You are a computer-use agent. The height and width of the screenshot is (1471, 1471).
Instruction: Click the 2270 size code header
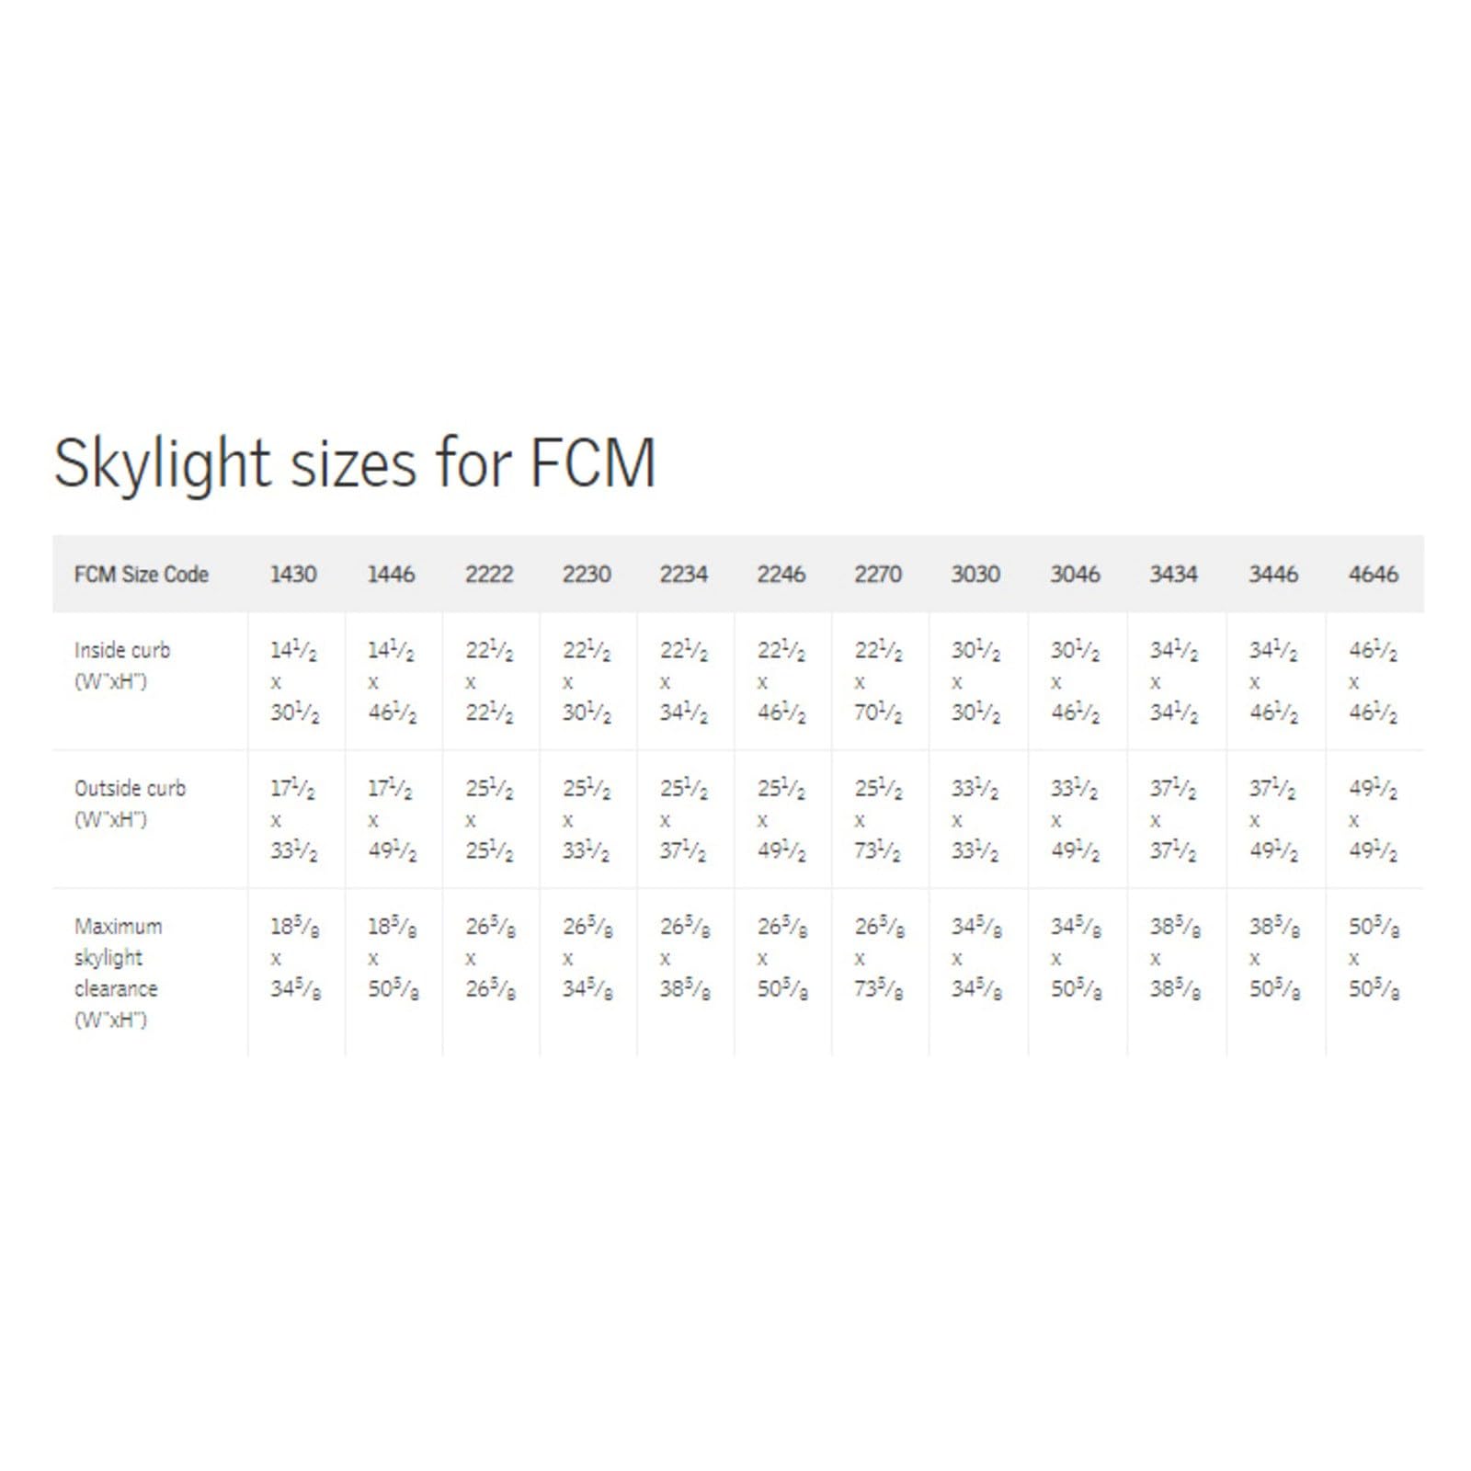click(878, 575)
